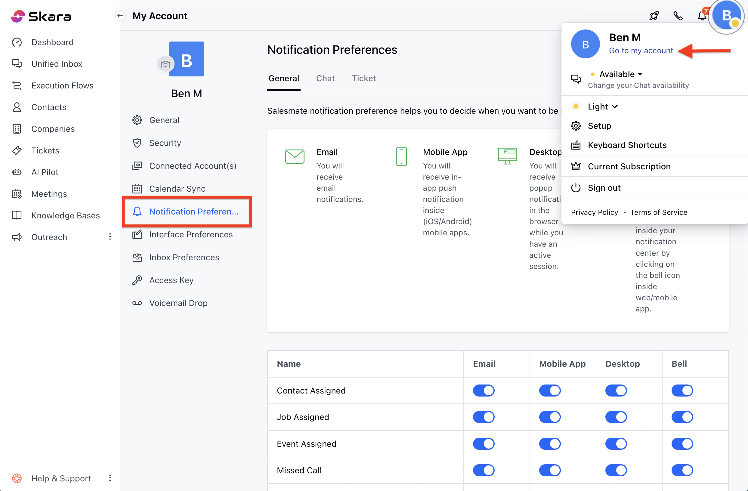
Task: Click the rocket icon in top bar
Action: (x=654, y=16)
